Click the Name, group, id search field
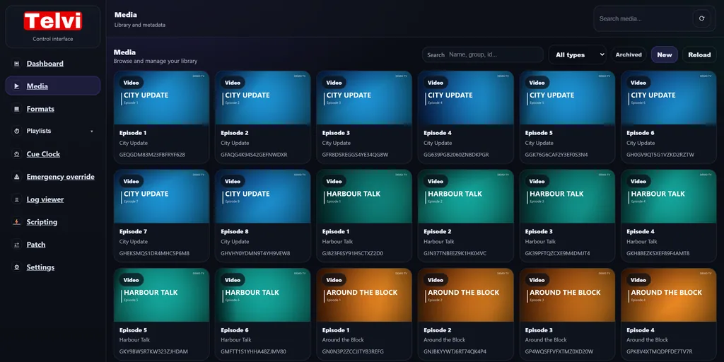Screen dimensions: 724x362 tap(482, 54)
